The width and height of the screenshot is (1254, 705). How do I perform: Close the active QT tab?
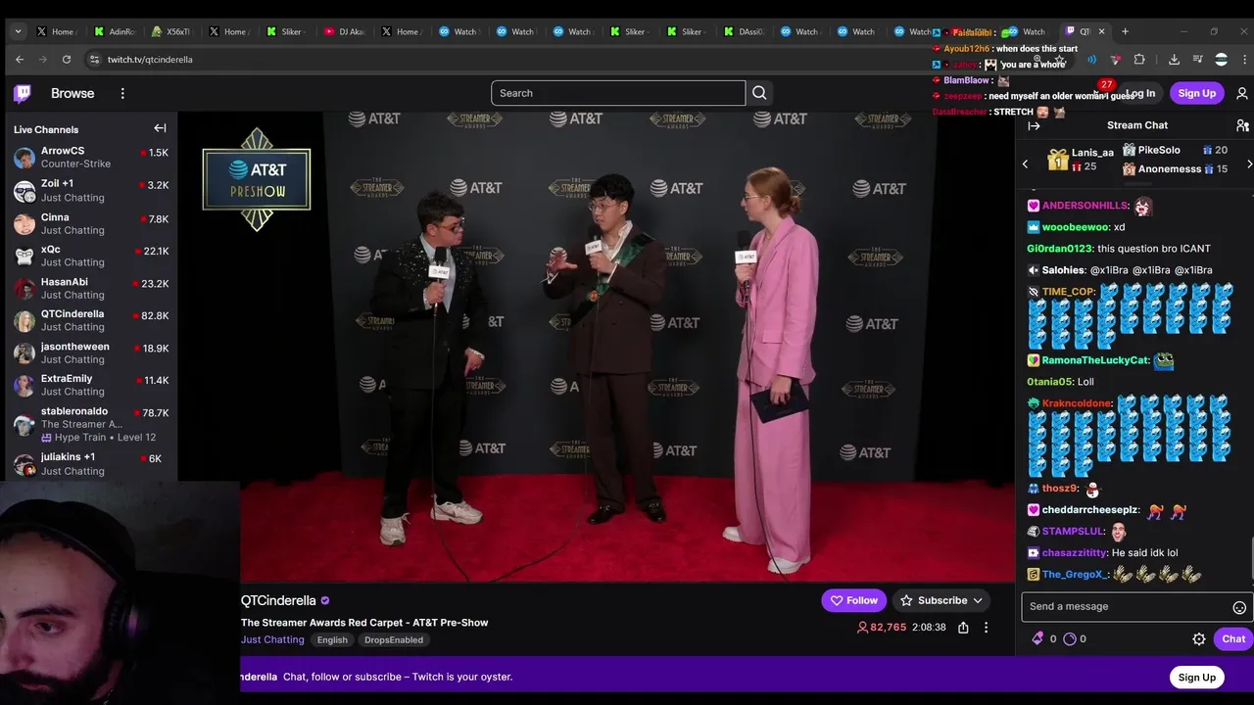pos(1101,31)
